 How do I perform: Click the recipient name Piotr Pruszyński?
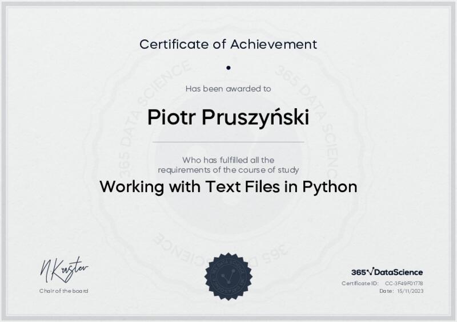click(228, 117)
